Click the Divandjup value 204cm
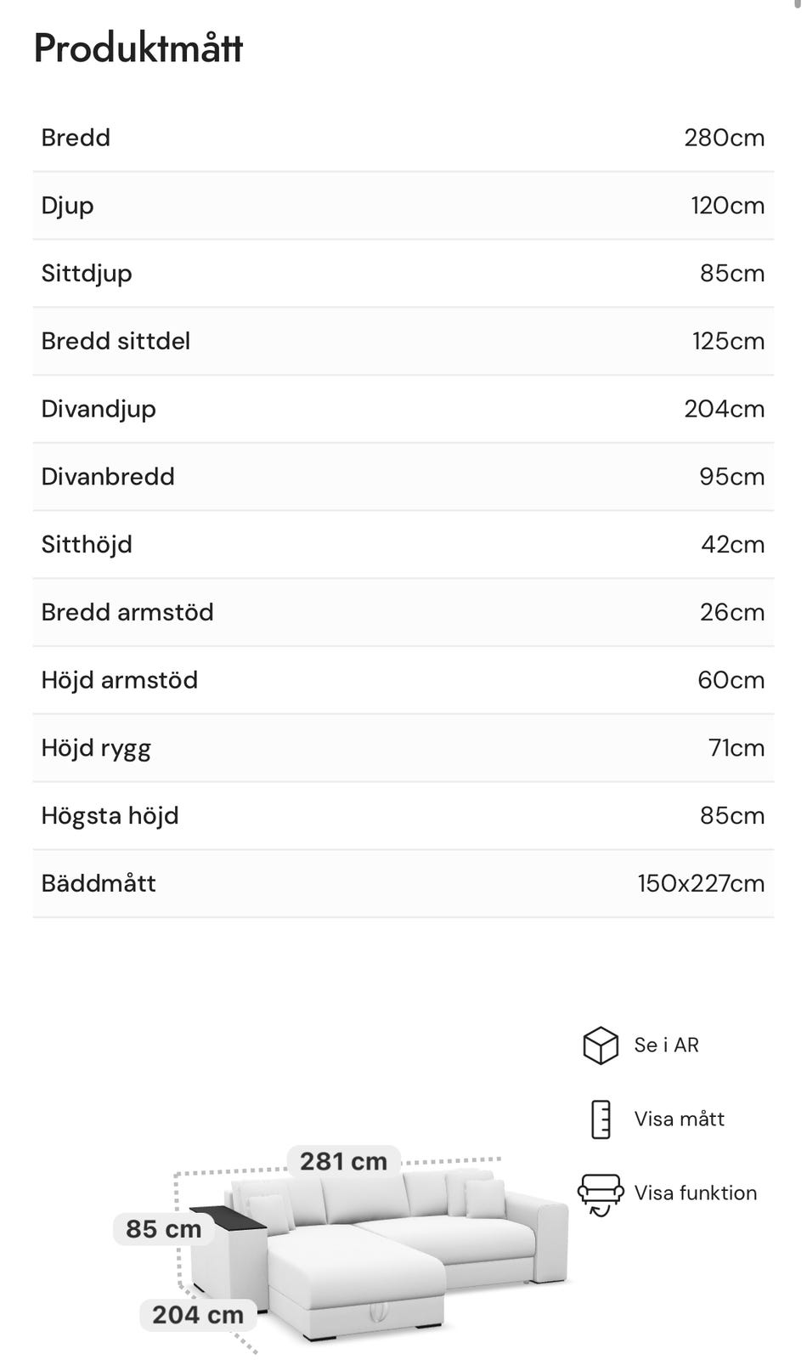This screenshot has height=1360, width=807. (x=724, y=409)
